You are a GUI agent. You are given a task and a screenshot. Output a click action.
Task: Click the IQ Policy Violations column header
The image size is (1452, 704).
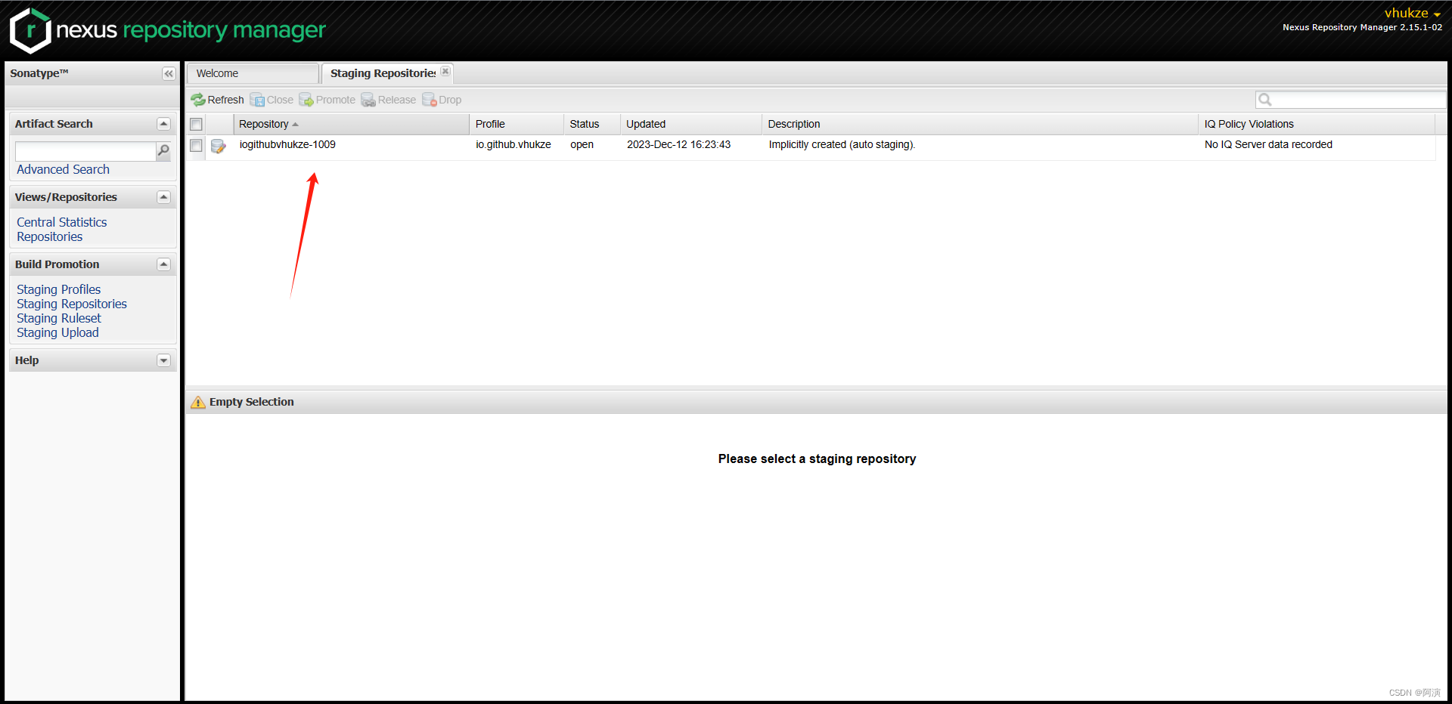(x=1317, y=124)
